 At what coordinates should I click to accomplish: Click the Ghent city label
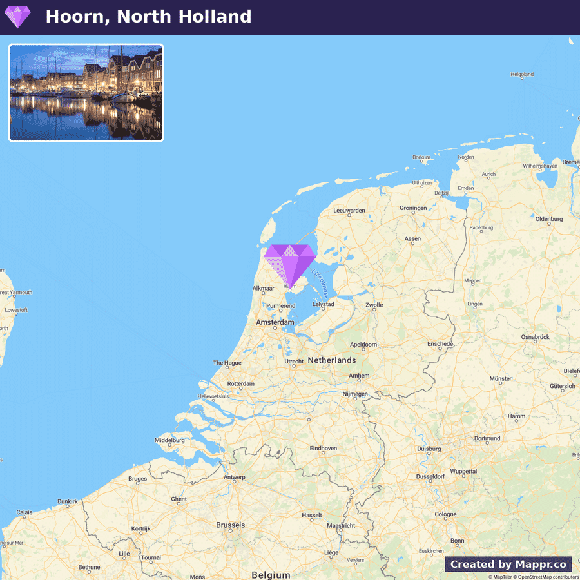(179, 499)
